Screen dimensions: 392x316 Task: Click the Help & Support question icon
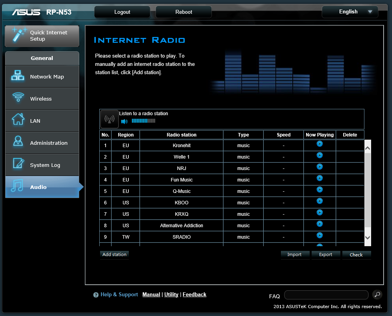click(96, 295)
